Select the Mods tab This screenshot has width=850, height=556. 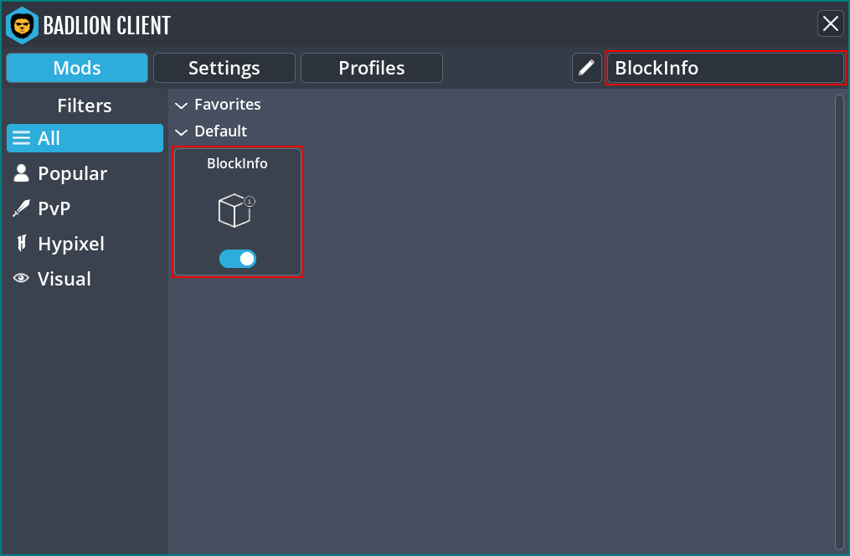(x=76, y=68)
